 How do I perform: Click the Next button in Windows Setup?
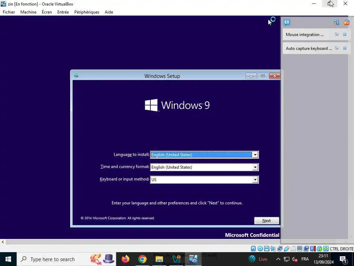coord(267,221)
